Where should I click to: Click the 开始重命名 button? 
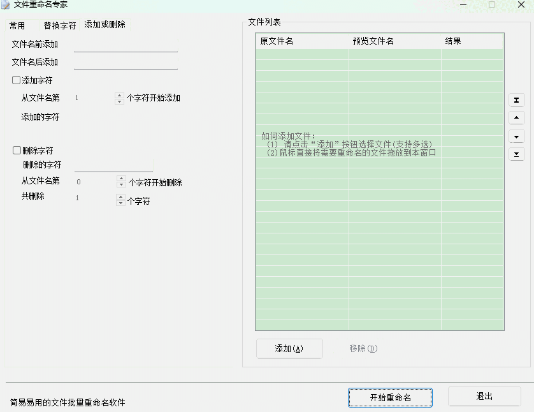390,396
